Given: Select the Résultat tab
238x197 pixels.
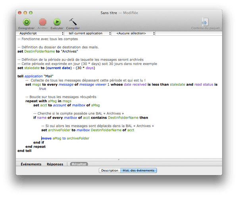Looking at the screenshot, I should point(79,164).
